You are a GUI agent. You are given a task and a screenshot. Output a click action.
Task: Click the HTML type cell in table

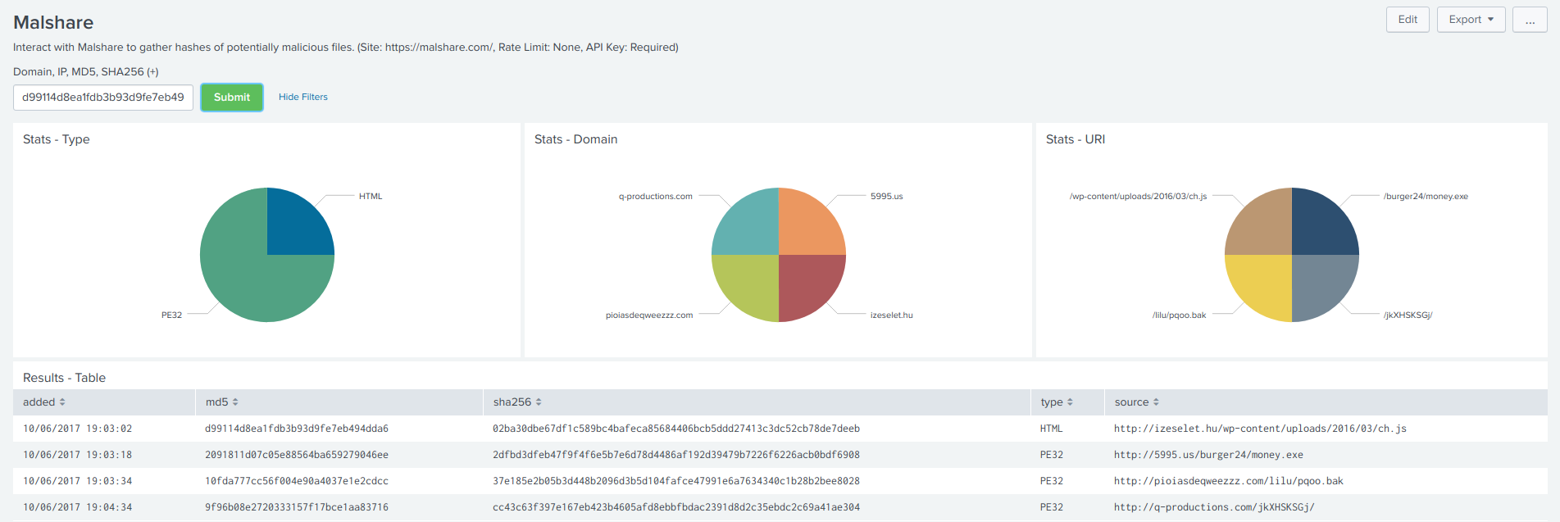[x=1052, y=429]
